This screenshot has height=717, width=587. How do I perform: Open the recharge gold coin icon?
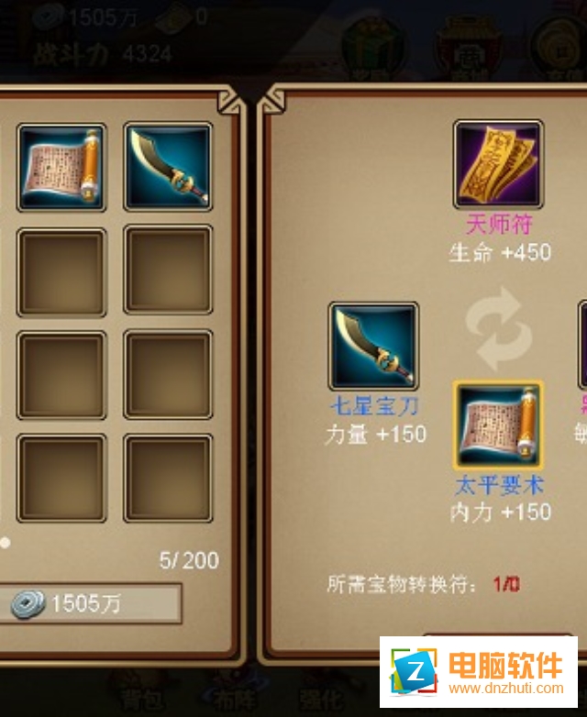(x=560, y=48)
